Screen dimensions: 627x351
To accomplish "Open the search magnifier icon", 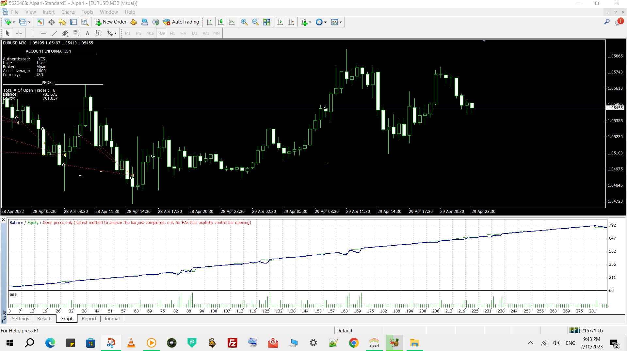I will (x=607, y=22).
